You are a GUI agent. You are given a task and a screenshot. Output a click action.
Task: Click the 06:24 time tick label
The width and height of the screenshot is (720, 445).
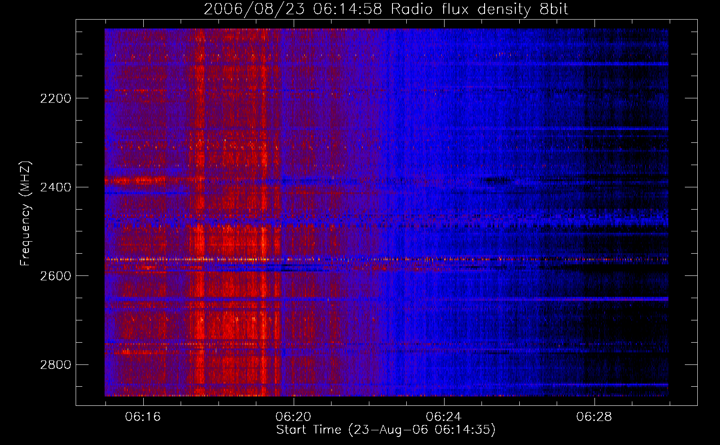tap(444, 417)
